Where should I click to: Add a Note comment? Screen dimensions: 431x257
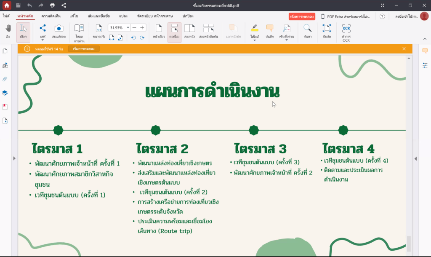(x=270, y=31)
